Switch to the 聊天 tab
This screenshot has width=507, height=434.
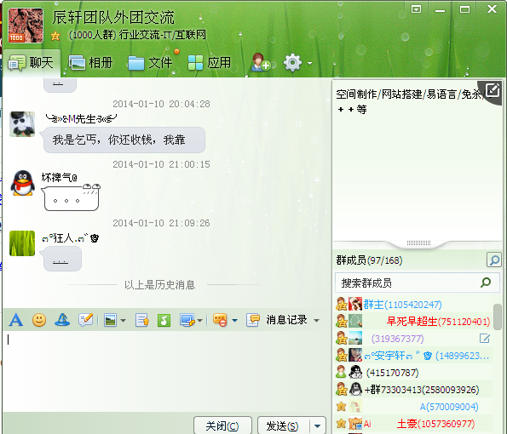coord(31,63)
